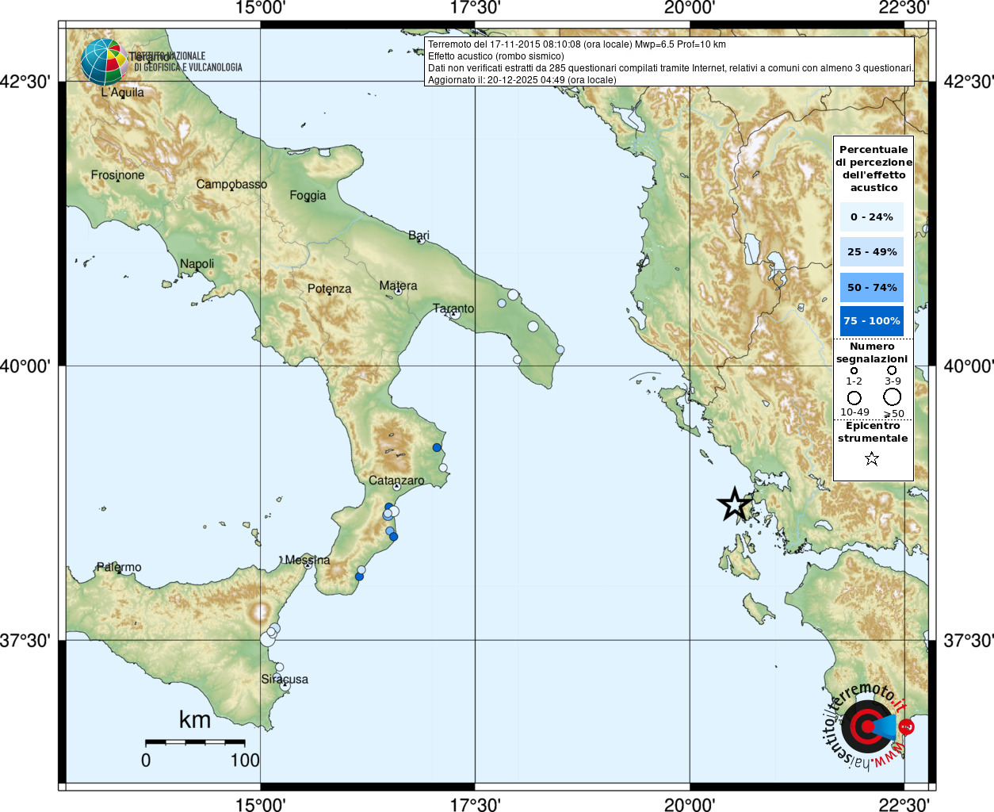Click the 0 - 24% legend swatch
The image size is (994, 812).
tap(871, 216)
